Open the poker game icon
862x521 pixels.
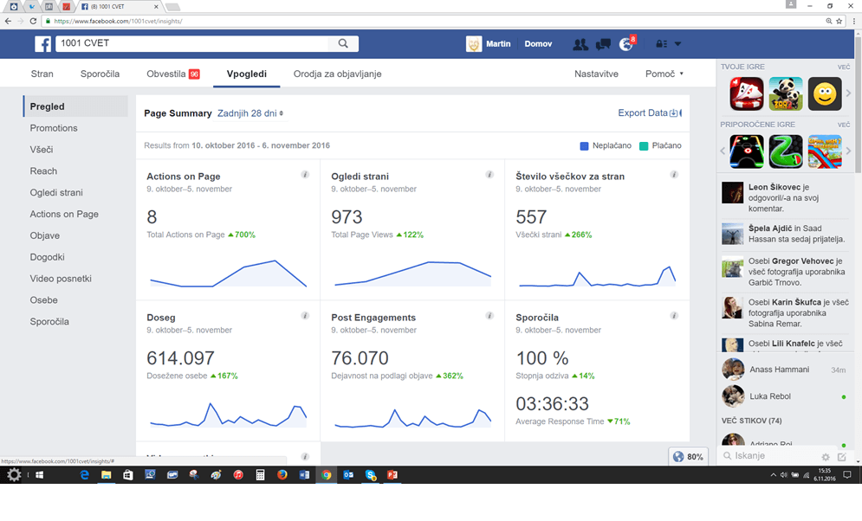(746, 93)
